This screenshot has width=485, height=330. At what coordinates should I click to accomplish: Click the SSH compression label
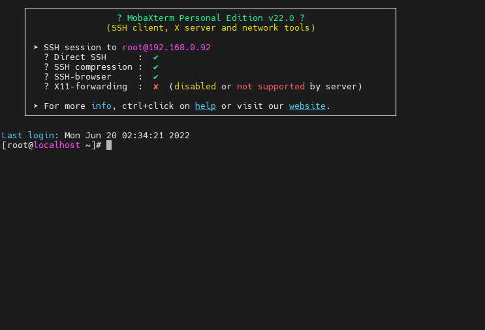(93, 67)
